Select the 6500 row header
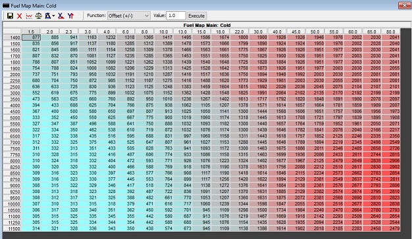The image size is (412, 239). [13, 136]
